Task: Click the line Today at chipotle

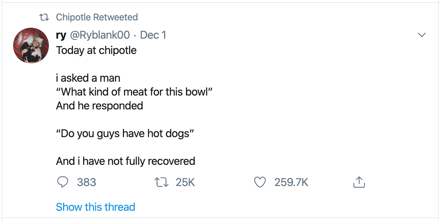Action: [x=96, y=50]
